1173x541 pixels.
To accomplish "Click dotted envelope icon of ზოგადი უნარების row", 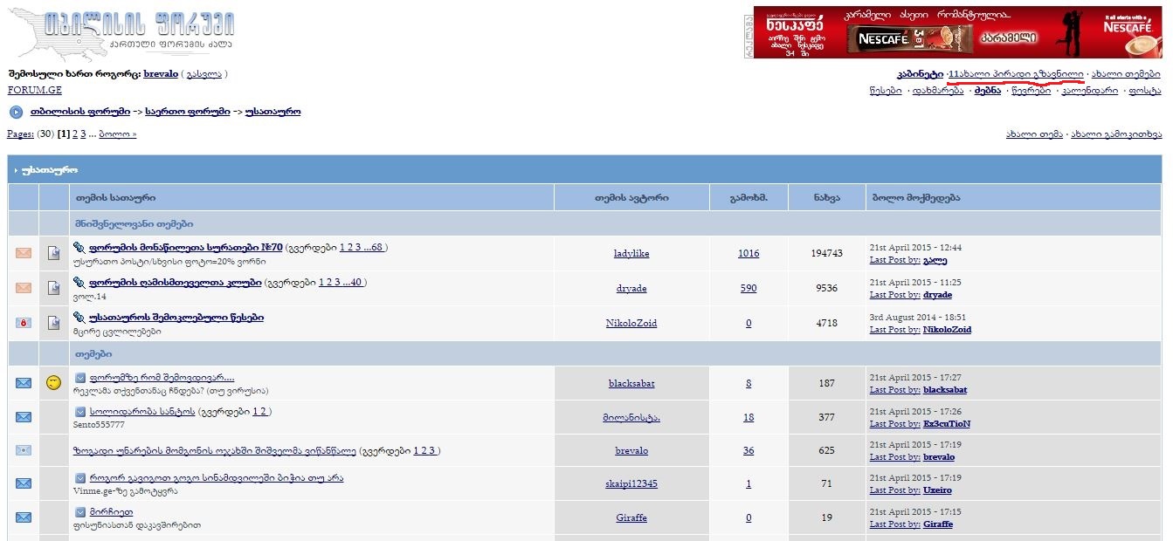I will 24,450.
